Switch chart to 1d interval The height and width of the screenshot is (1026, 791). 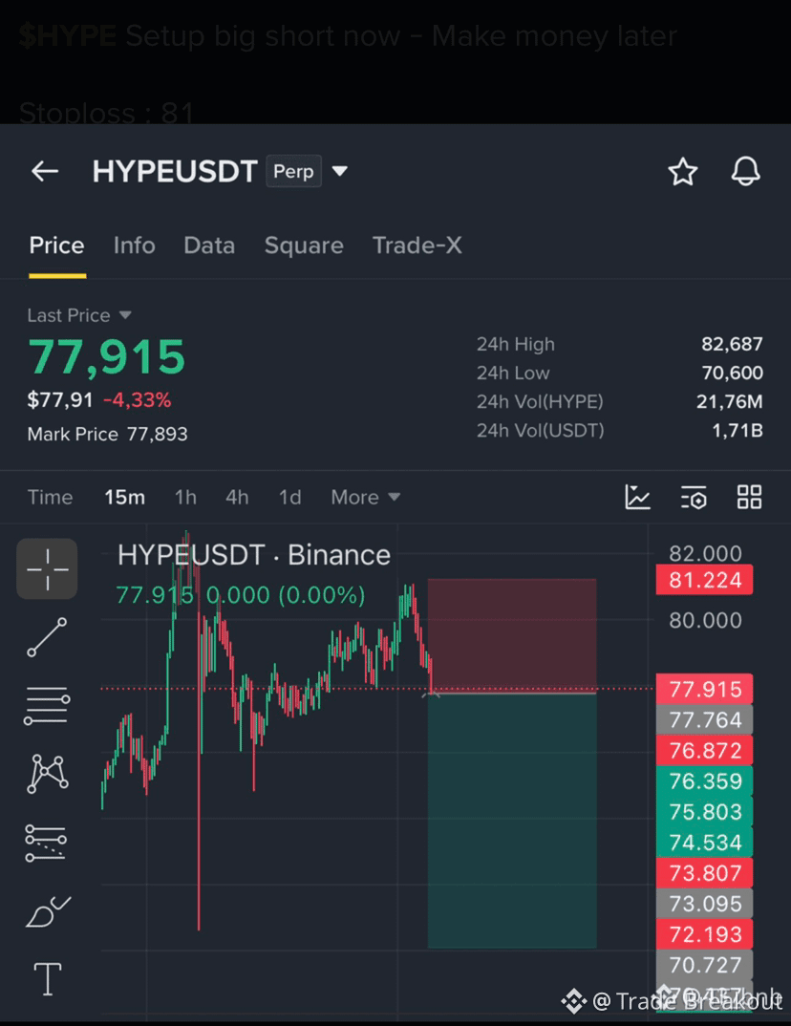click(289, 498)
